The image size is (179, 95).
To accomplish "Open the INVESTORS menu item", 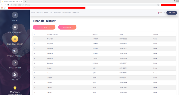I will coord(57,13).
